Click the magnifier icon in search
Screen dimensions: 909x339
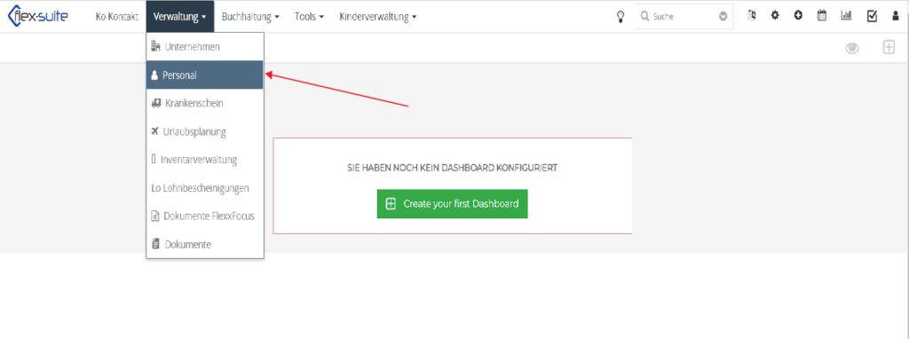click(644, 17)
